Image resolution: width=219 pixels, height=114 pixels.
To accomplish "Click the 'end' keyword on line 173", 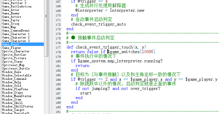I will [70, 29].
